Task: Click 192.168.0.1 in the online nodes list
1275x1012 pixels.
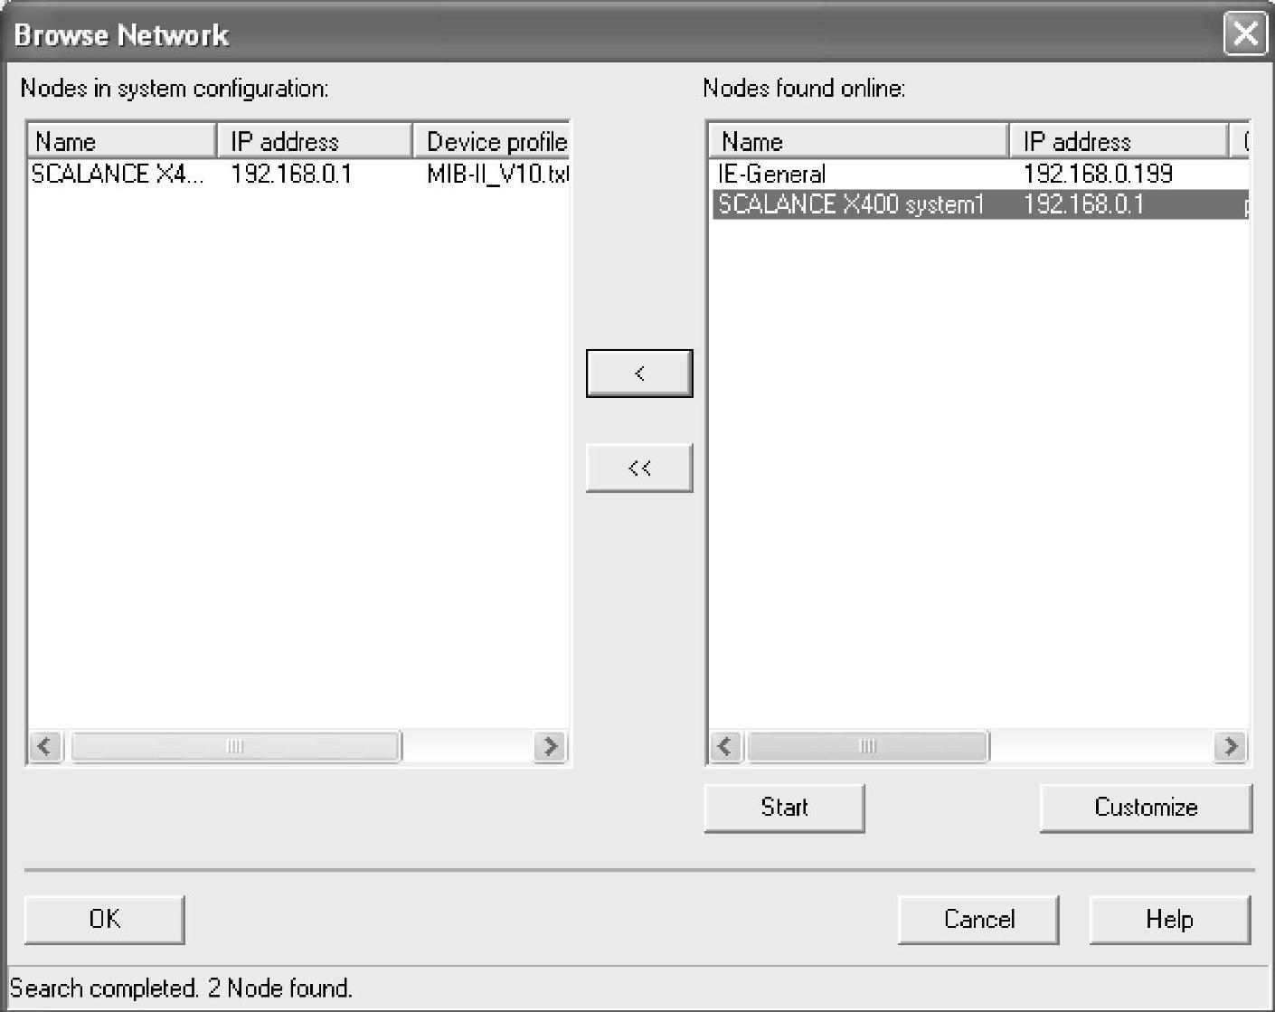Action: (x=1083, y=204)
